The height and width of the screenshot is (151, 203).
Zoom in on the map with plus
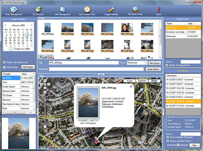[45, 92]
